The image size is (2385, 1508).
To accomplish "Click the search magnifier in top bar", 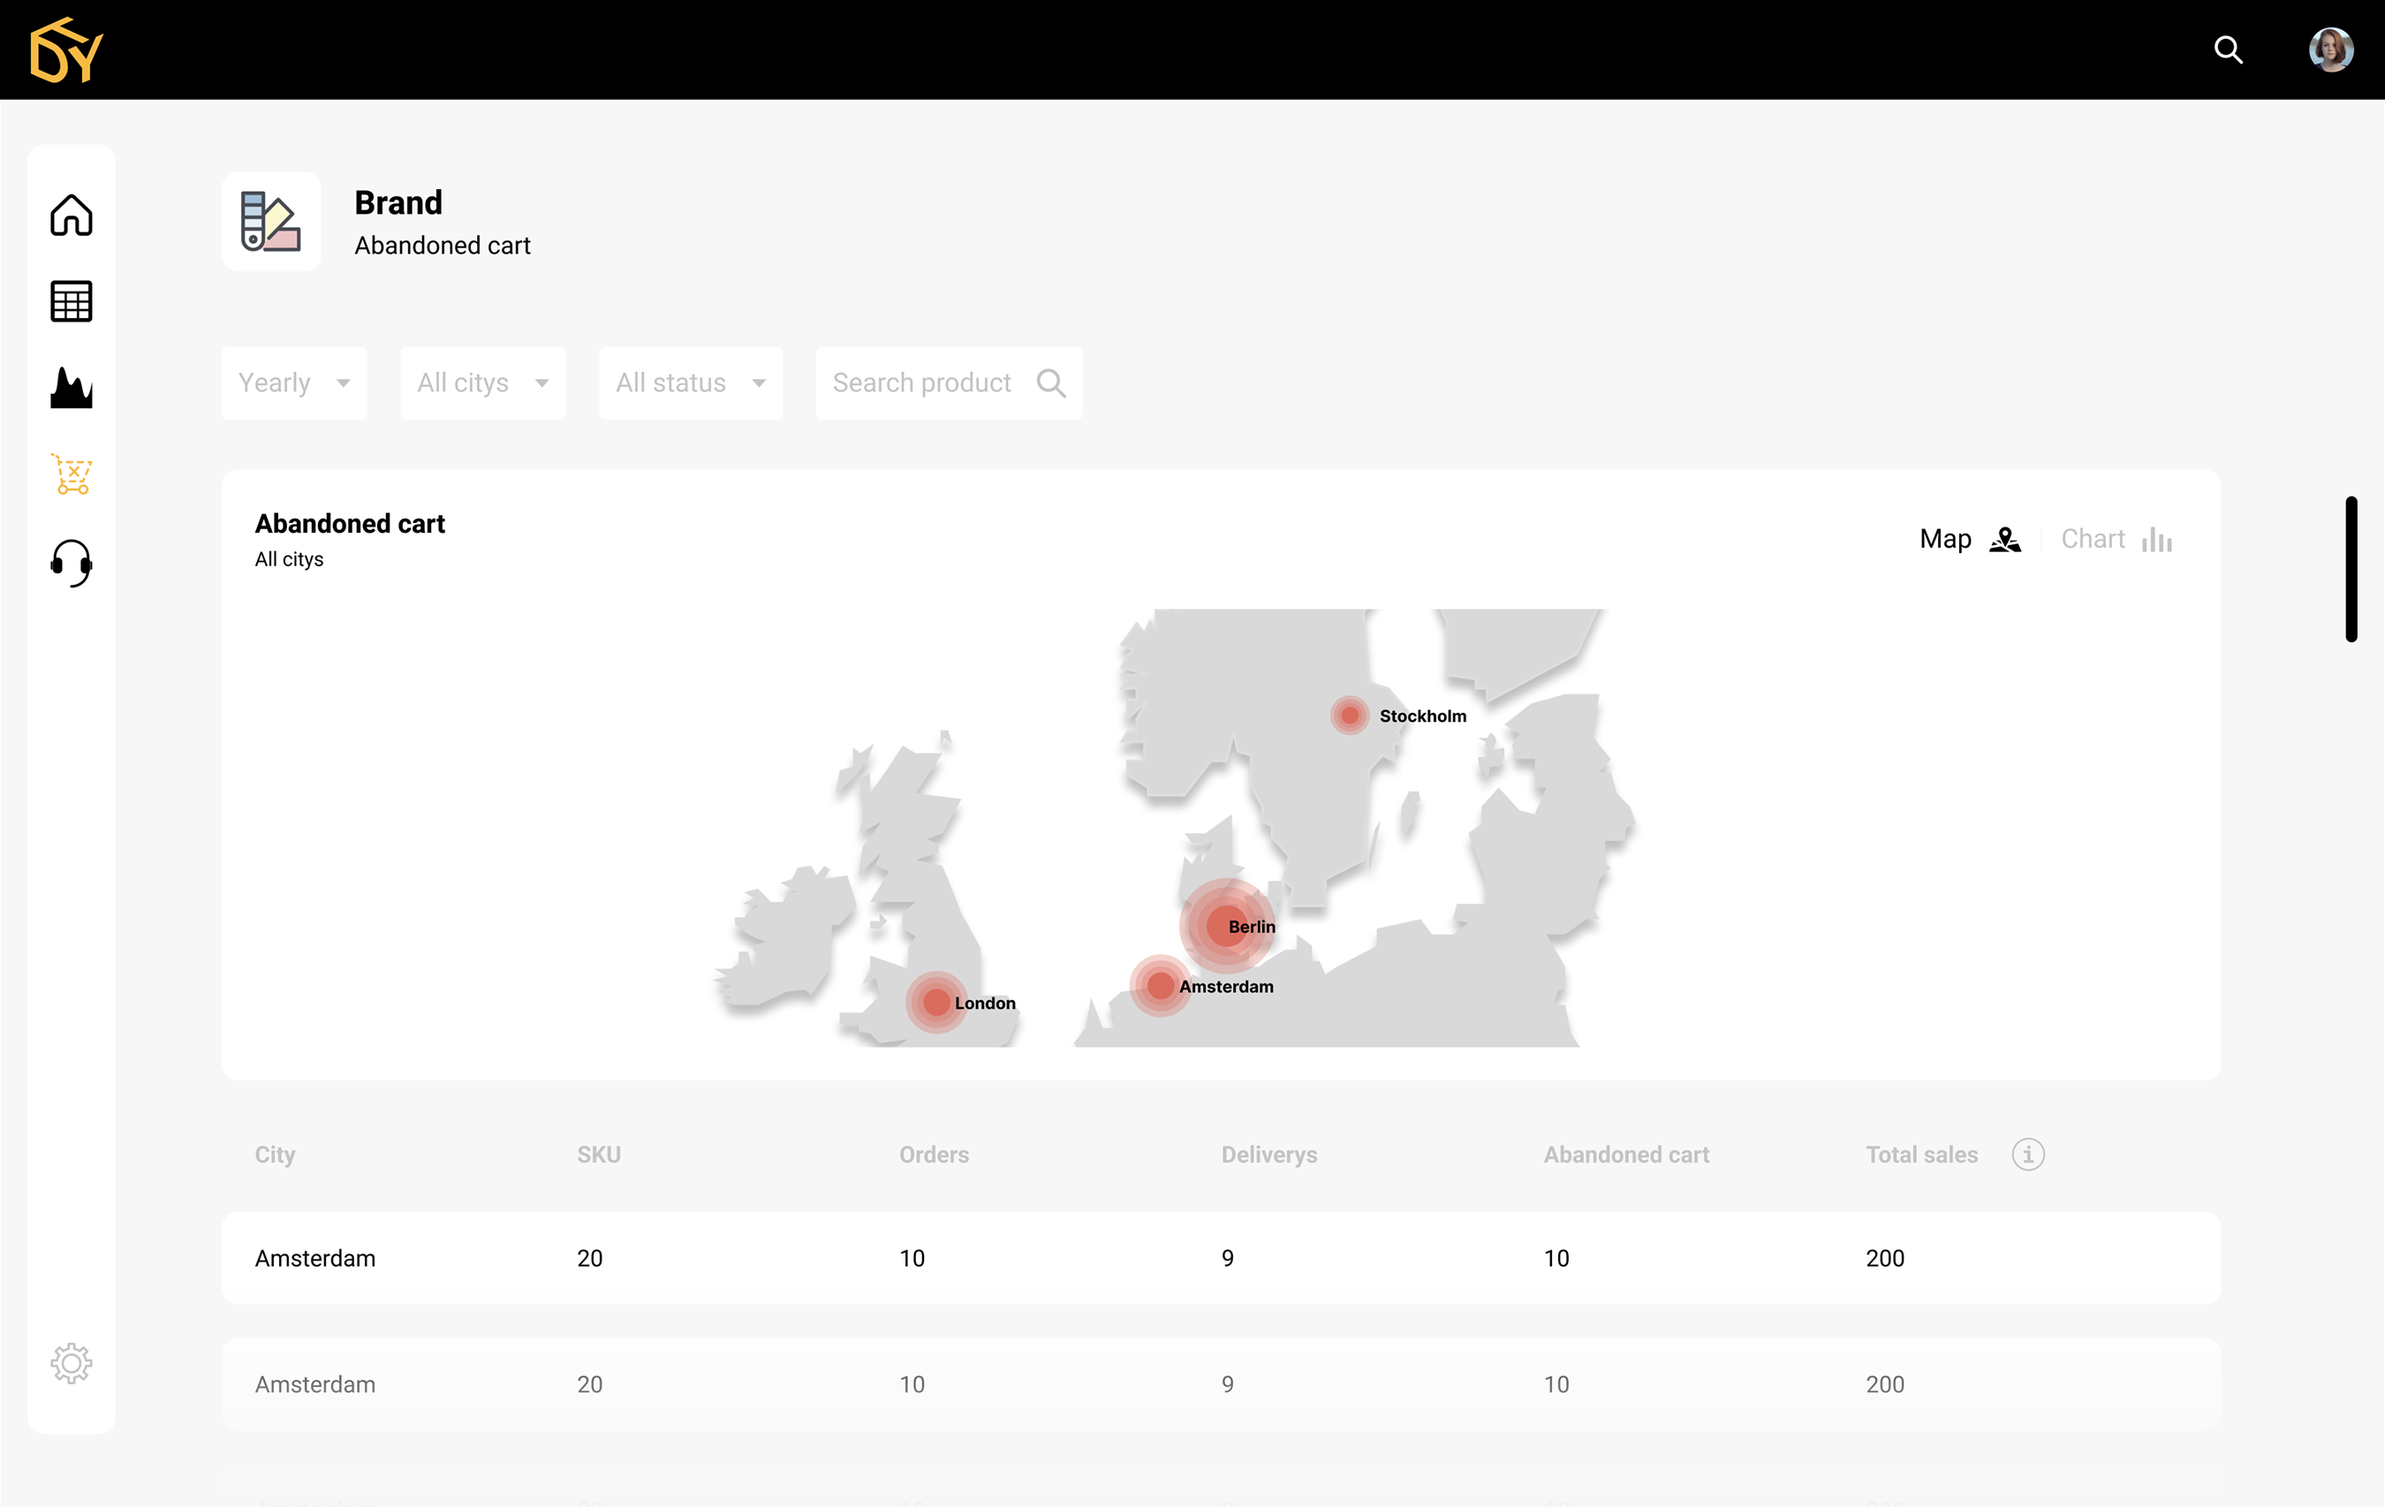I will pos(2228,49).
